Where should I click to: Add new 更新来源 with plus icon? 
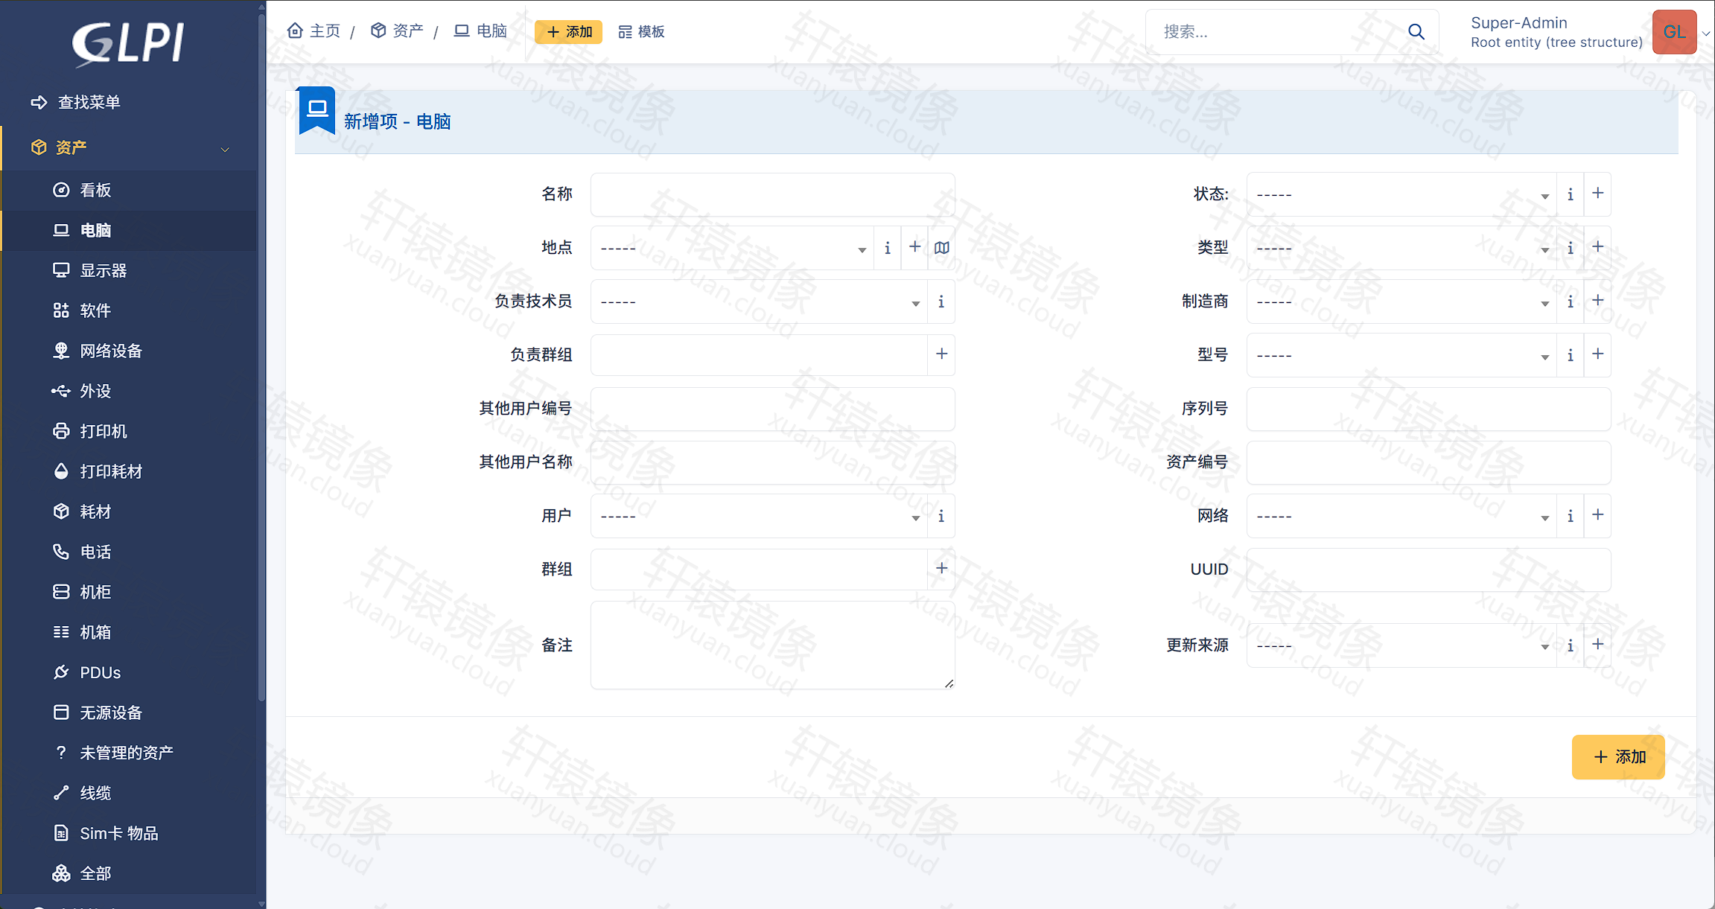point(1598,645)
